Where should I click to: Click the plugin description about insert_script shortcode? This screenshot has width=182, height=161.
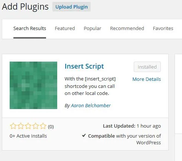tap(90, 86)
